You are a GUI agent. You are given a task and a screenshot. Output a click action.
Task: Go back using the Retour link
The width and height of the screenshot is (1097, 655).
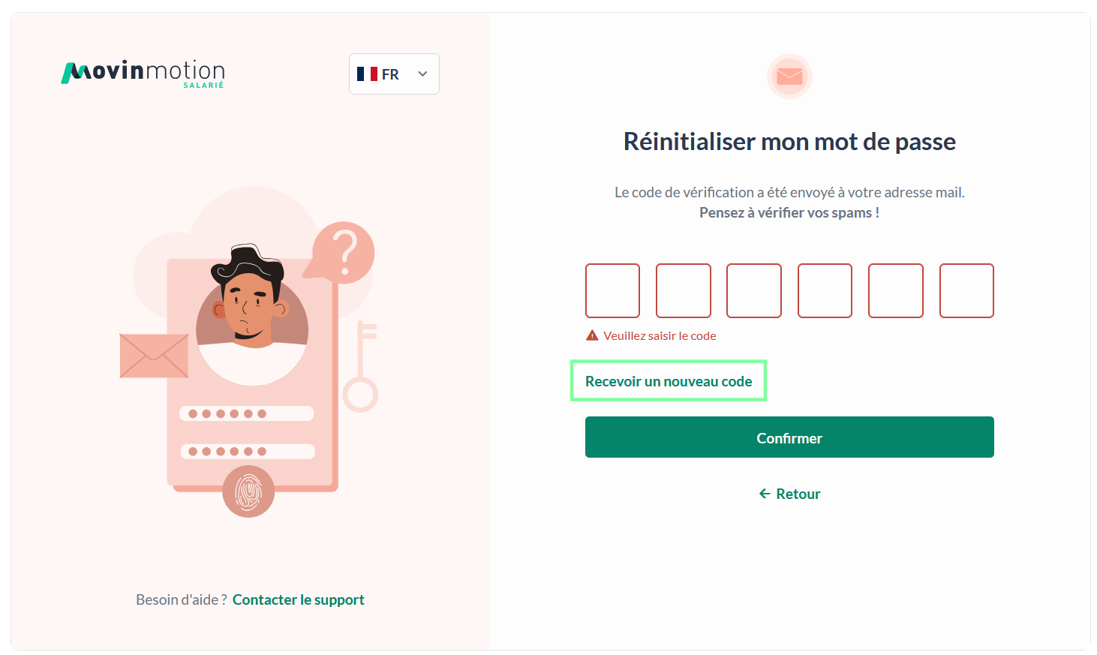pos(798,494)
